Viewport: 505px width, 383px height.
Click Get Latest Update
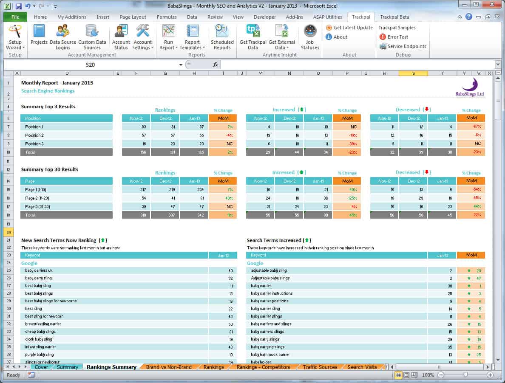[x=349, y=28]
